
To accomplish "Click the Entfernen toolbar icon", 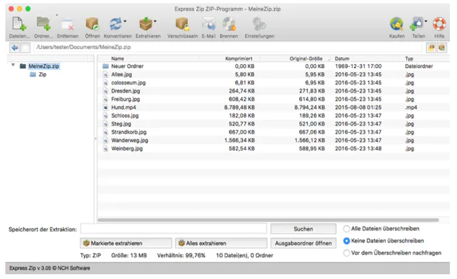I will (67, 25).
